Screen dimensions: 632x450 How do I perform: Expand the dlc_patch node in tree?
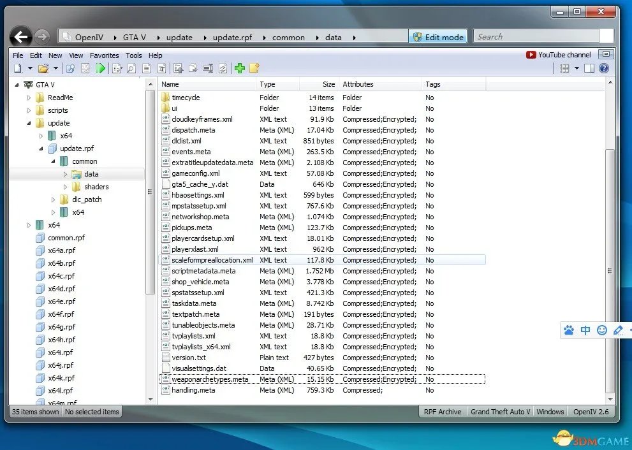pos(54,200)
